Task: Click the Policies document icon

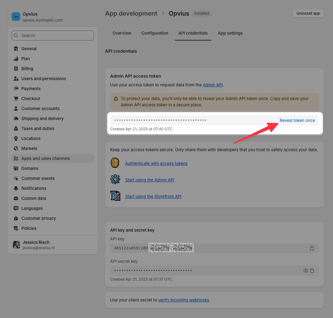Action: tap(16, 228)
